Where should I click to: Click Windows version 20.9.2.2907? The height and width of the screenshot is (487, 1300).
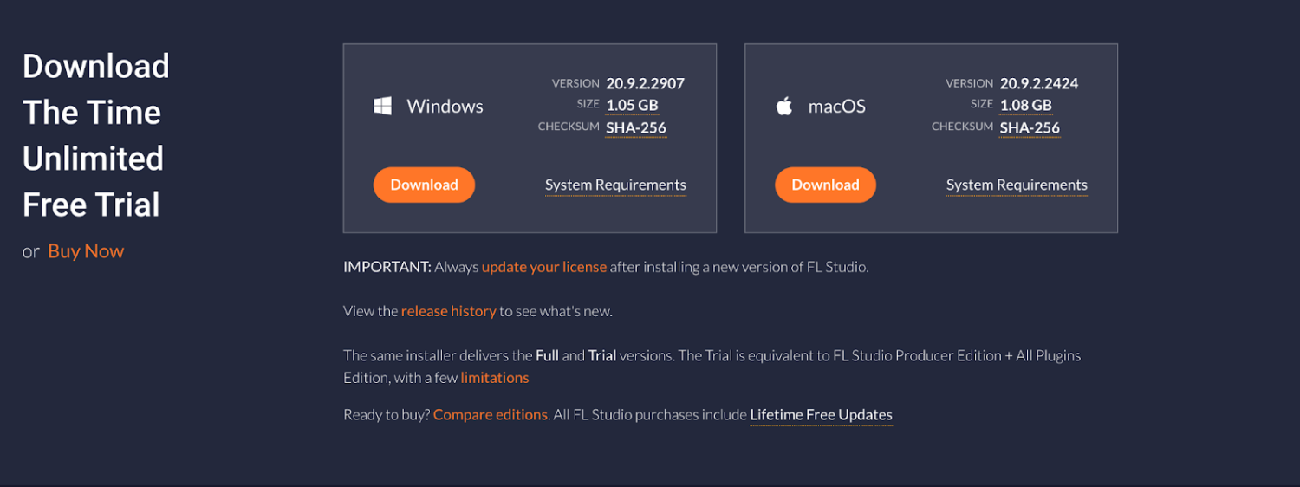point(646,84)
